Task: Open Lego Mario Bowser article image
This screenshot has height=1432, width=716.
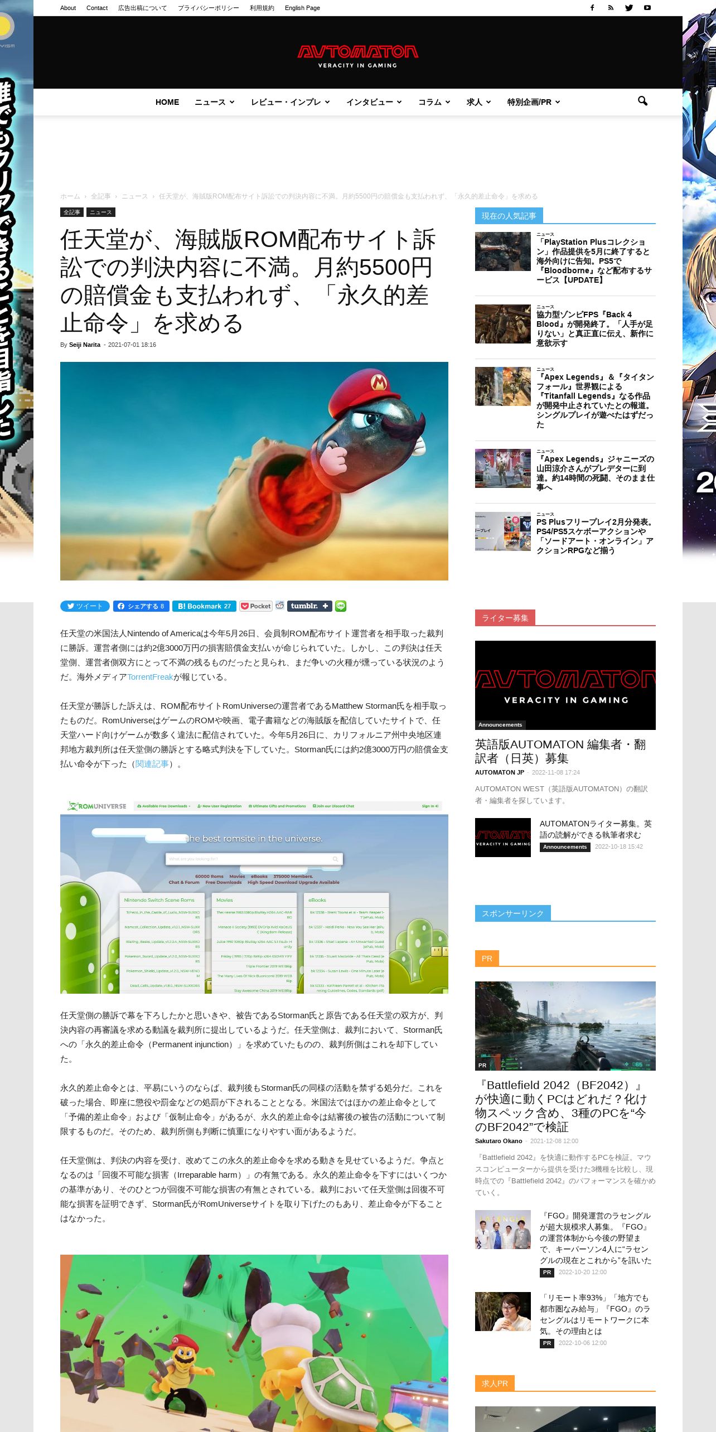Action: coord(254,1343)
